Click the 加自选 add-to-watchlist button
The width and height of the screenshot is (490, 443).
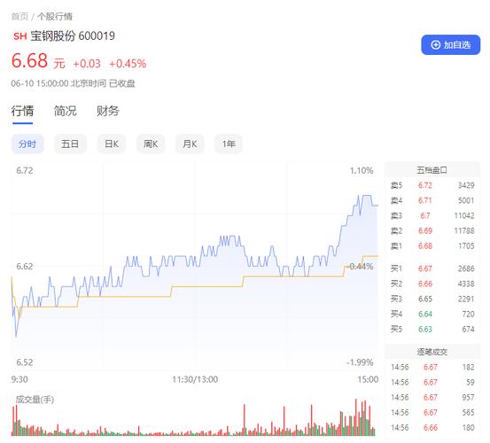point(450,45)
